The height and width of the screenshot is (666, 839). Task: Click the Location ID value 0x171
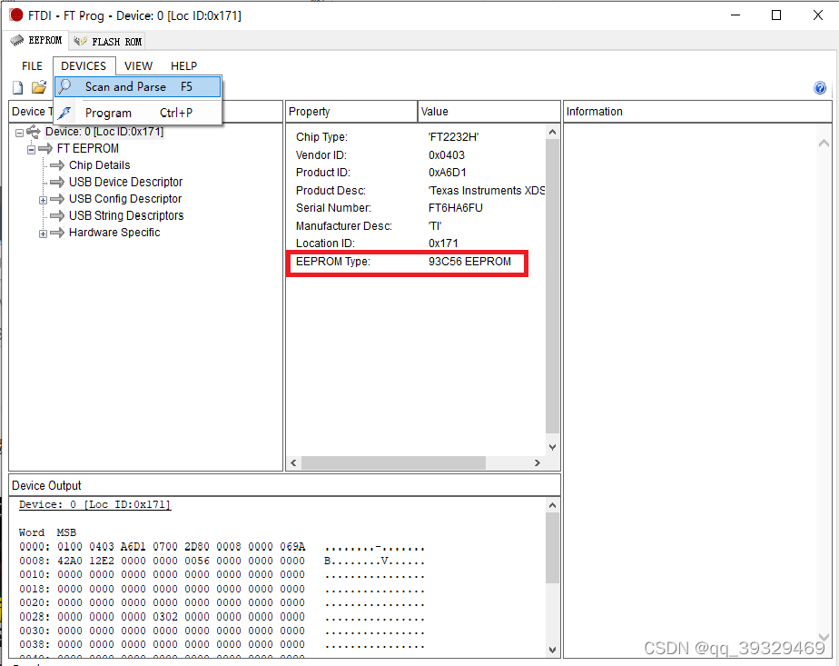[443, 244]
